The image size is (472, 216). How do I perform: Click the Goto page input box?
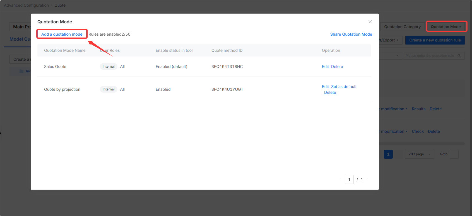click(x=454, y=154)
